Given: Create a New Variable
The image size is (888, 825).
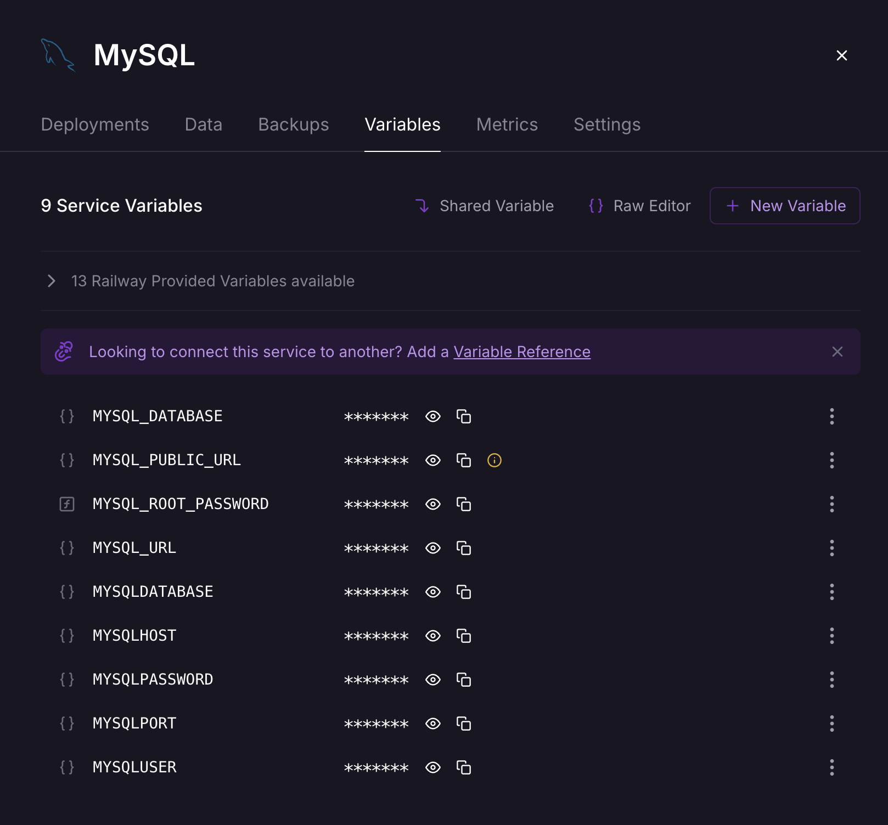Looking at the screenshot, I should pos(785,206).
